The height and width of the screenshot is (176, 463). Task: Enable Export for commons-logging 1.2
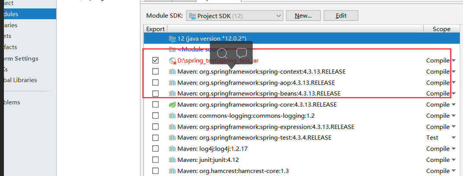(x=155, y=116)
